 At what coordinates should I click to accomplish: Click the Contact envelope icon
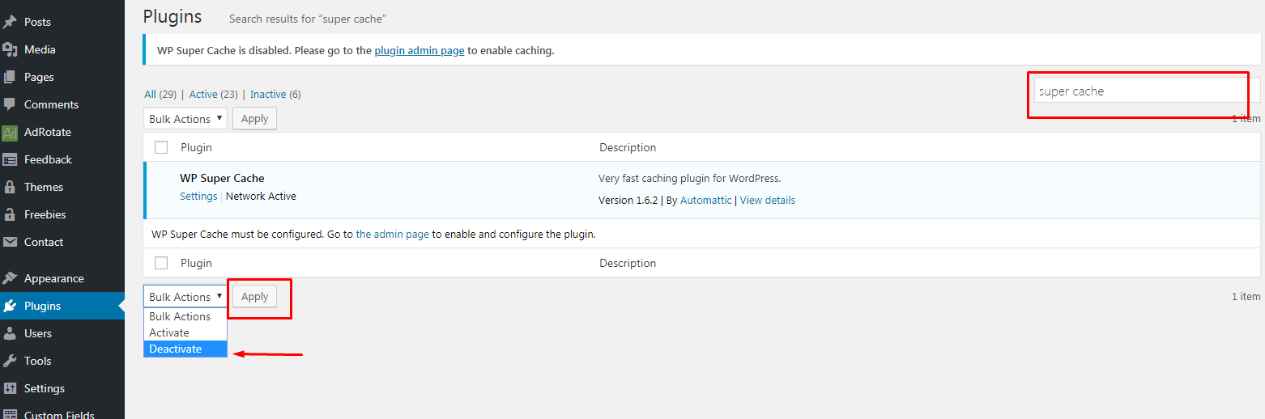coord(10,242)
